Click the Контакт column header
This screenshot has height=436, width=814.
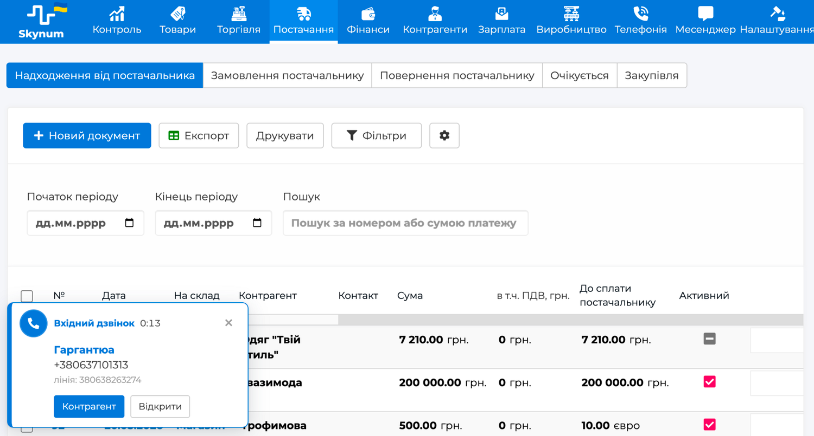coord(358,296)
